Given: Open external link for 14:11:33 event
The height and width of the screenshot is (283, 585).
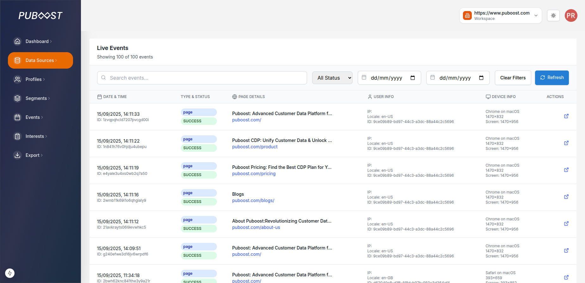Looking at the screenshot, I should pos(566,116).
